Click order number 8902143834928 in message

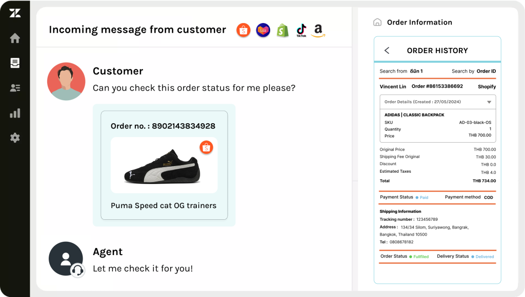[x=184, y=126]
